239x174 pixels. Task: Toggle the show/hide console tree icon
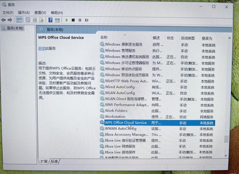click(x=19, y=20)
